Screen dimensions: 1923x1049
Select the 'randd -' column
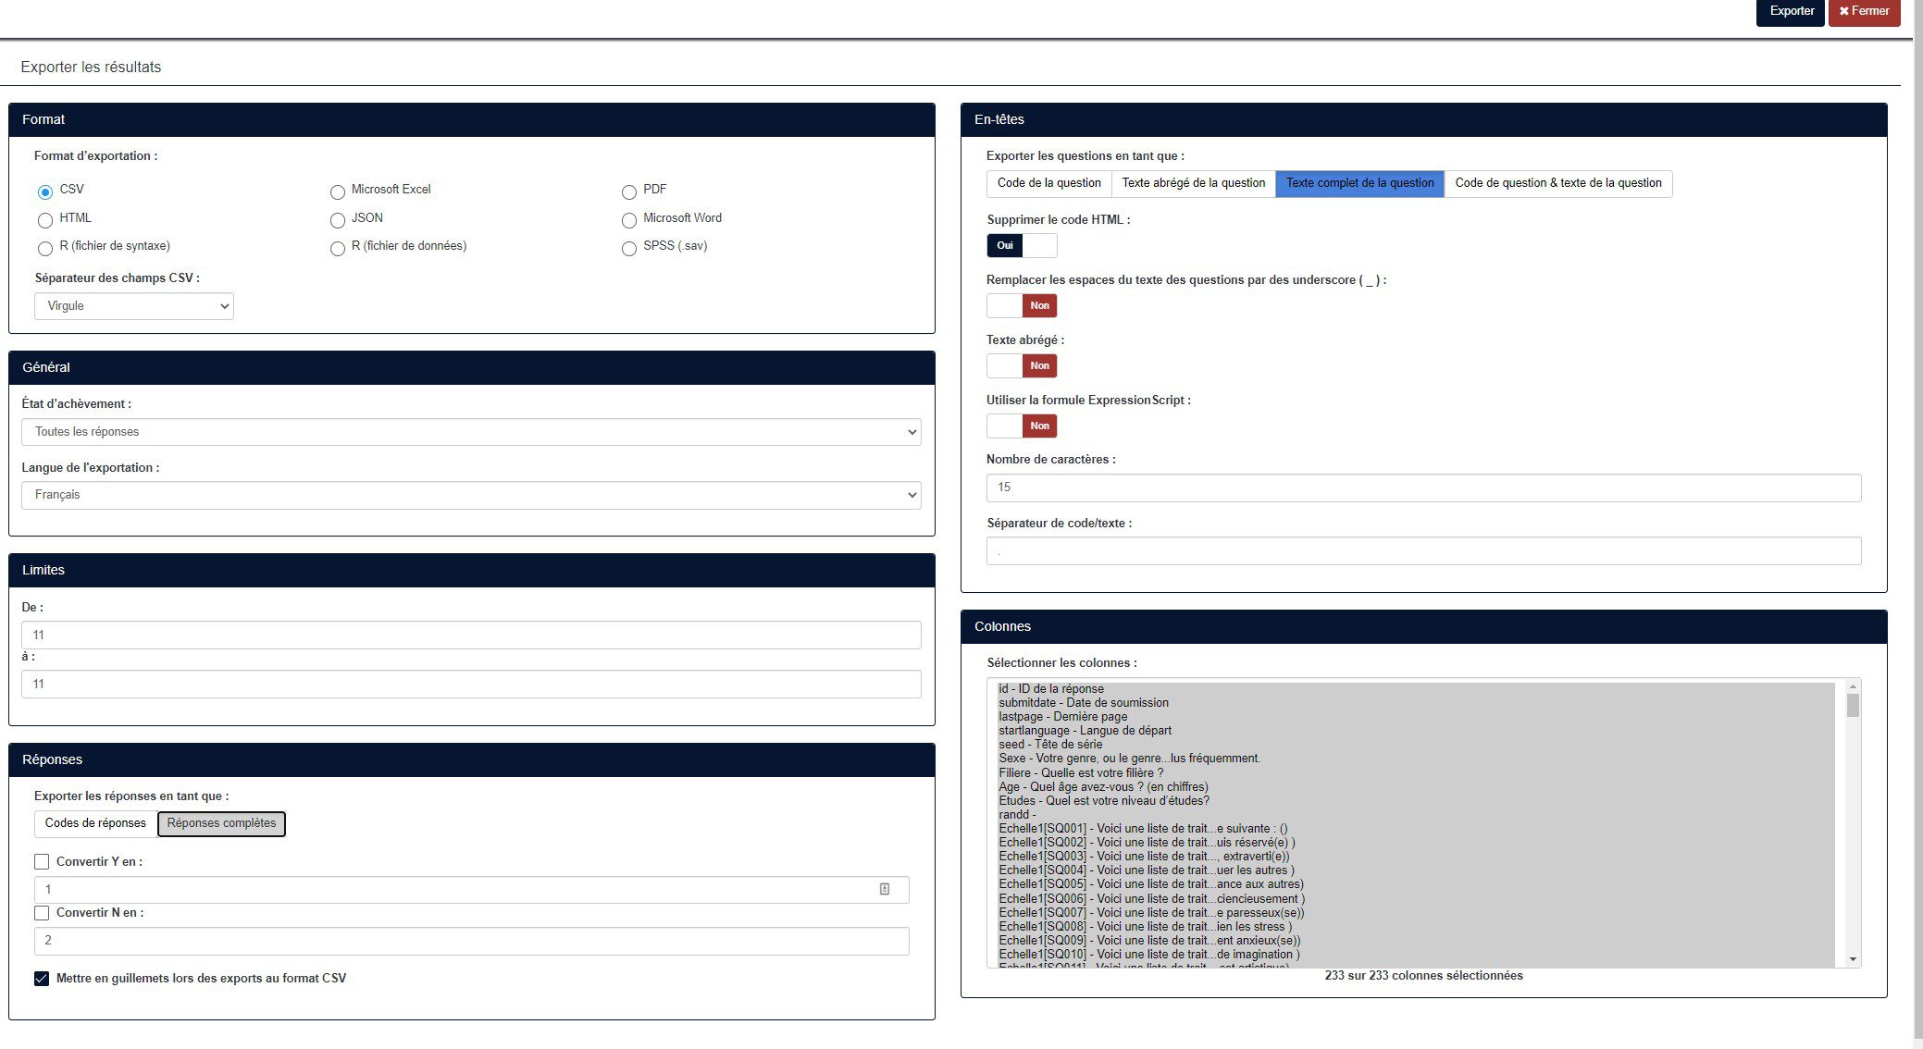[1416, 815]
